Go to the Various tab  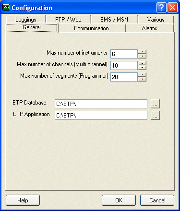[x=156, y=20]
